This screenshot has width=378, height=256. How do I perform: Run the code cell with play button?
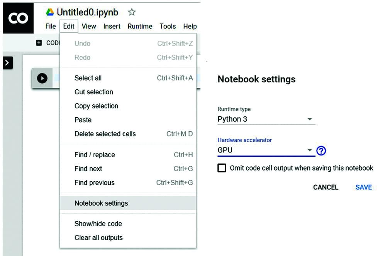click(42, 78)
